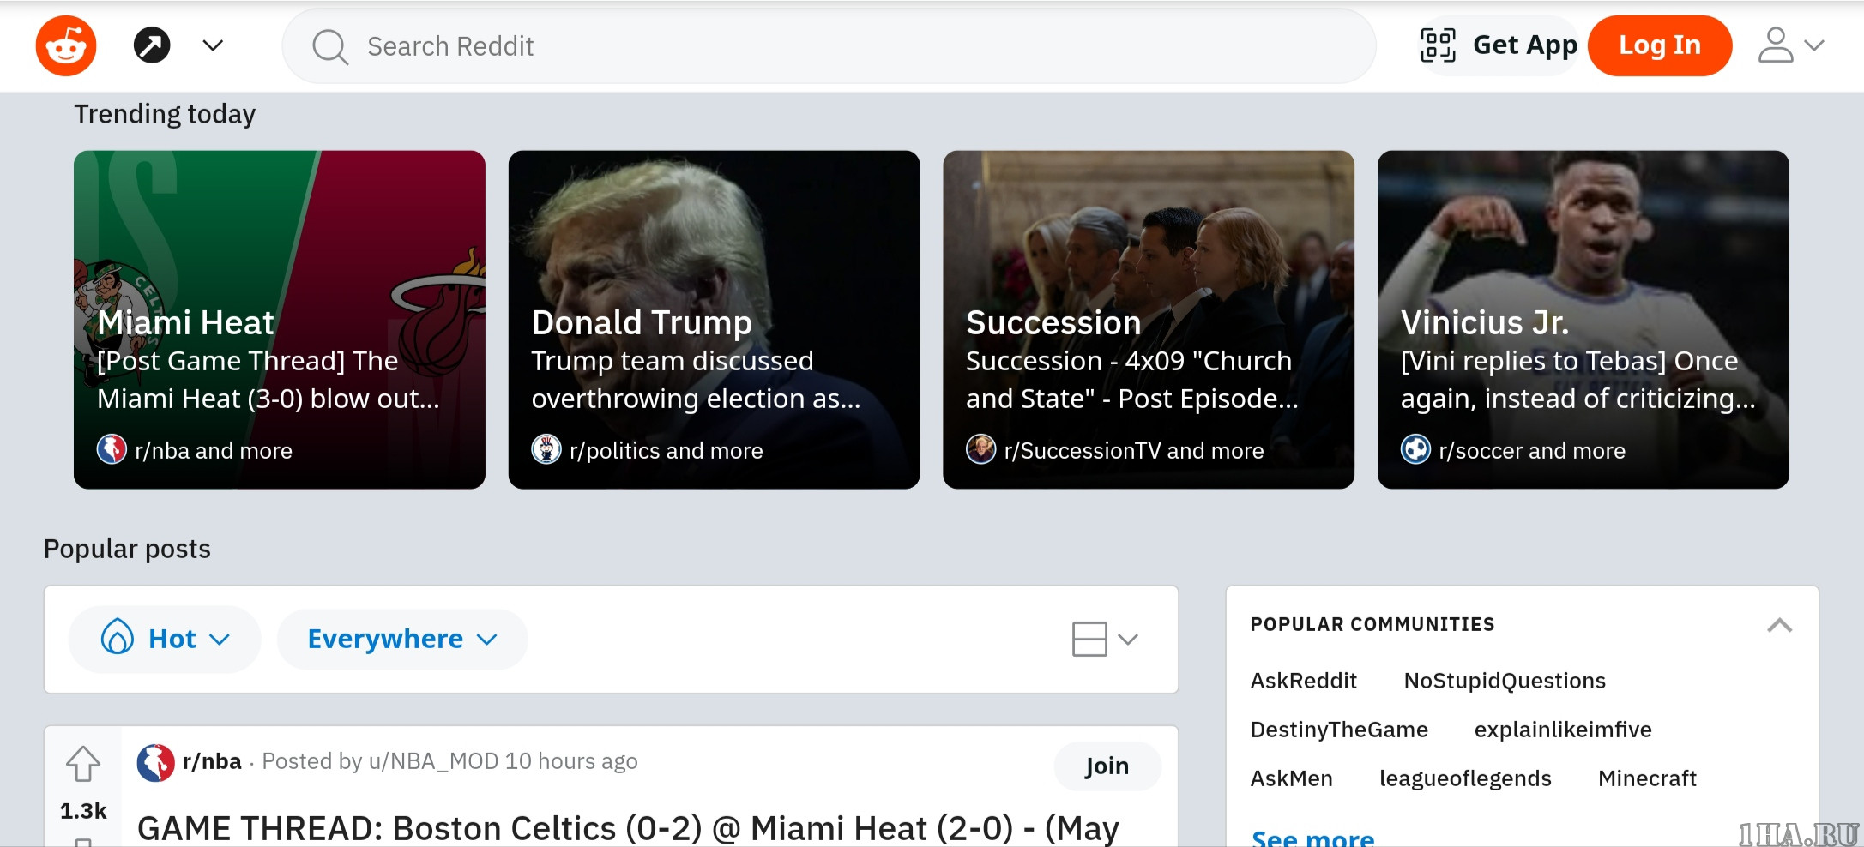Click See more communities link
The image size is (1864, 847).
coord(1312,838)
